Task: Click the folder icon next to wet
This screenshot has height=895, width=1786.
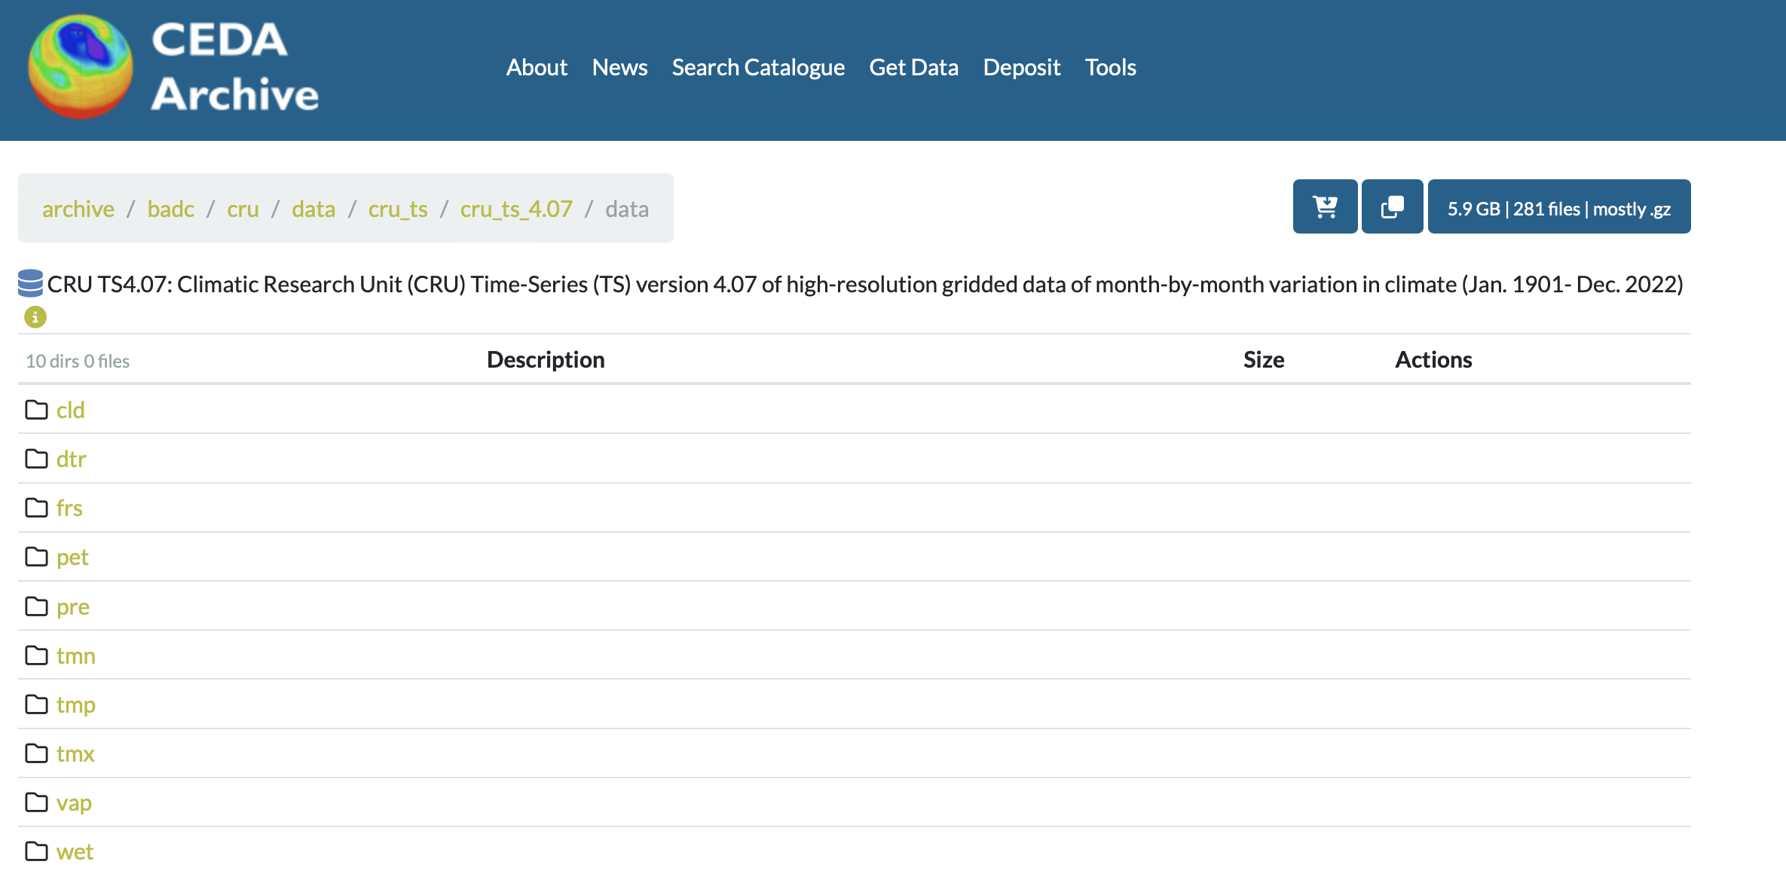Action: pyautogui.click(x=36, y=851)
